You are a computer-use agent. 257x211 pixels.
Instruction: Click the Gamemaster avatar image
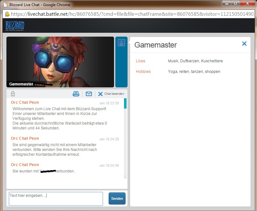(60, 62)
